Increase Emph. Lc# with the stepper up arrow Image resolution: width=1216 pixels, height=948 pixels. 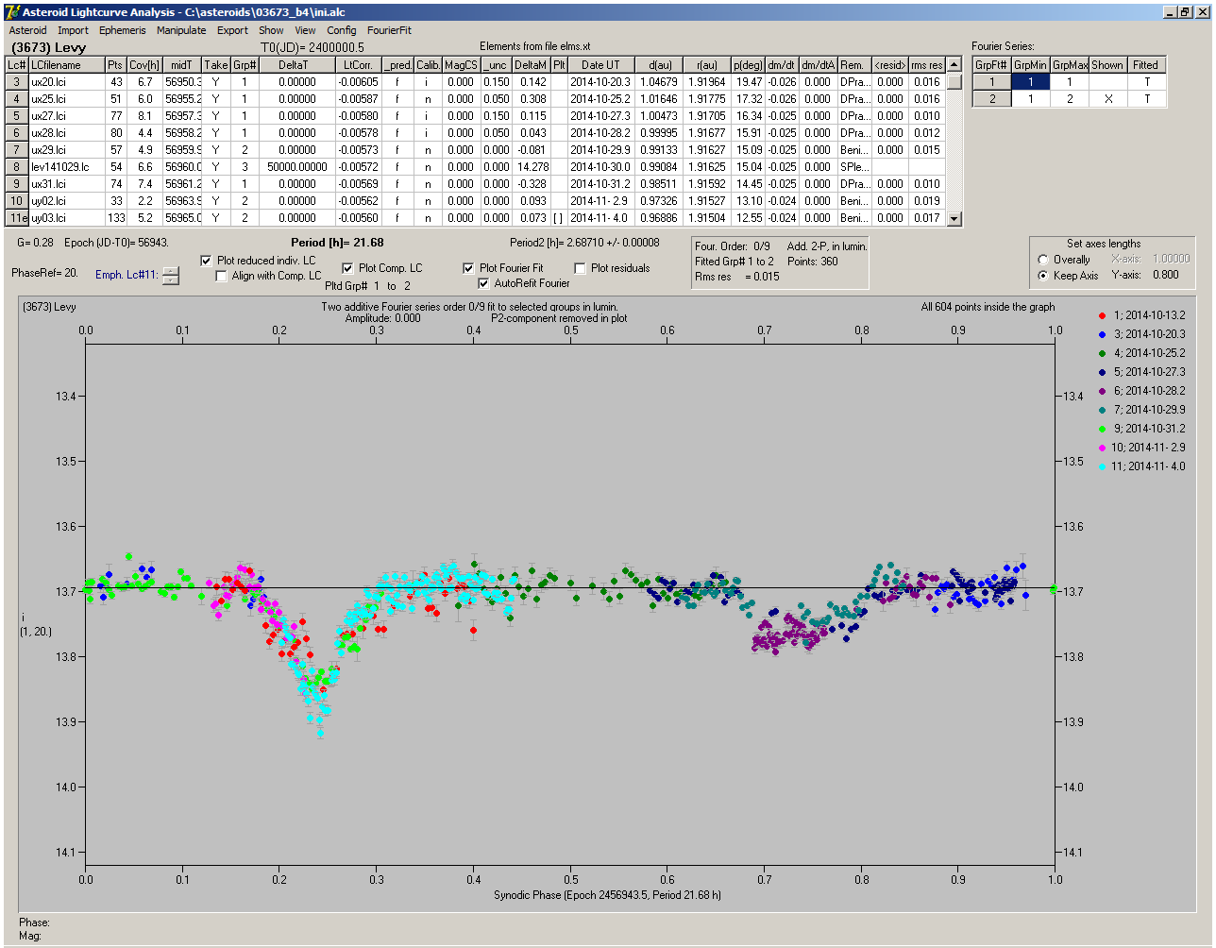pyautogui.click(x=170, y=272)
